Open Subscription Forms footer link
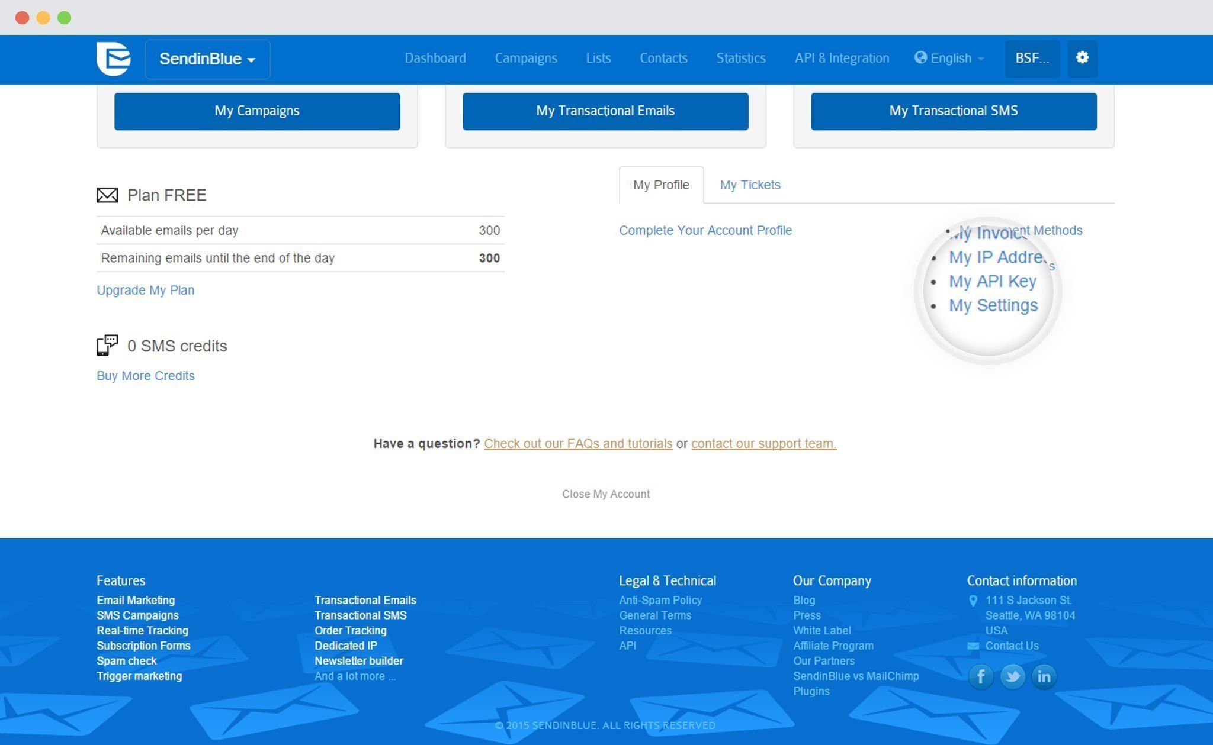This screenshot has width=1213, height=745. [143, 646]
